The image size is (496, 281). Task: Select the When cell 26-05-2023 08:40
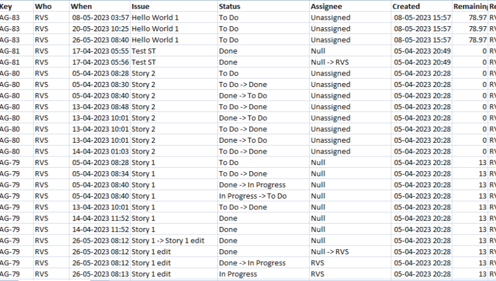pyautogui.click(x=100, y=40)
